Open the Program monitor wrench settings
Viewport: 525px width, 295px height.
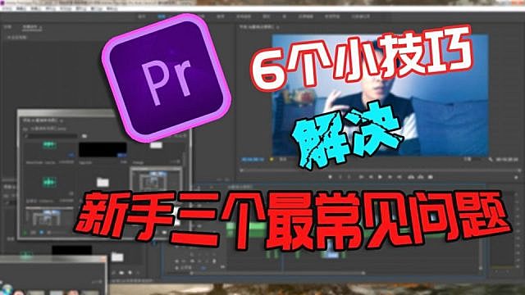491,160
